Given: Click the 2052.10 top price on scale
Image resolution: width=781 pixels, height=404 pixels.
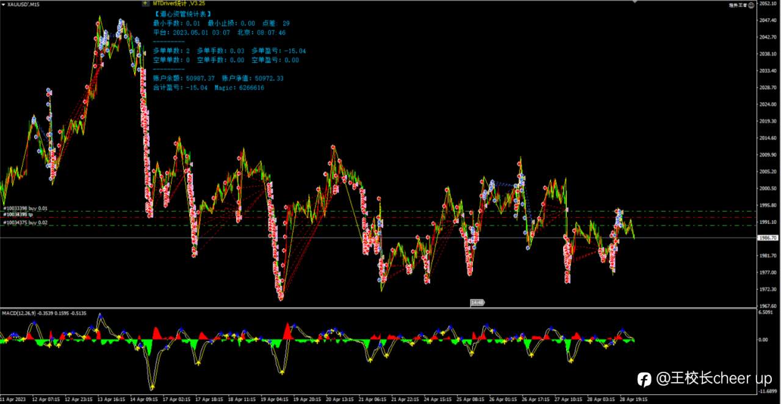Looking at the screenshot, I should click(x=768, y=4).
